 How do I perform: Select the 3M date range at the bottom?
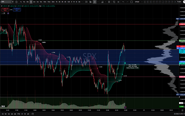click(x=12, y=114)
